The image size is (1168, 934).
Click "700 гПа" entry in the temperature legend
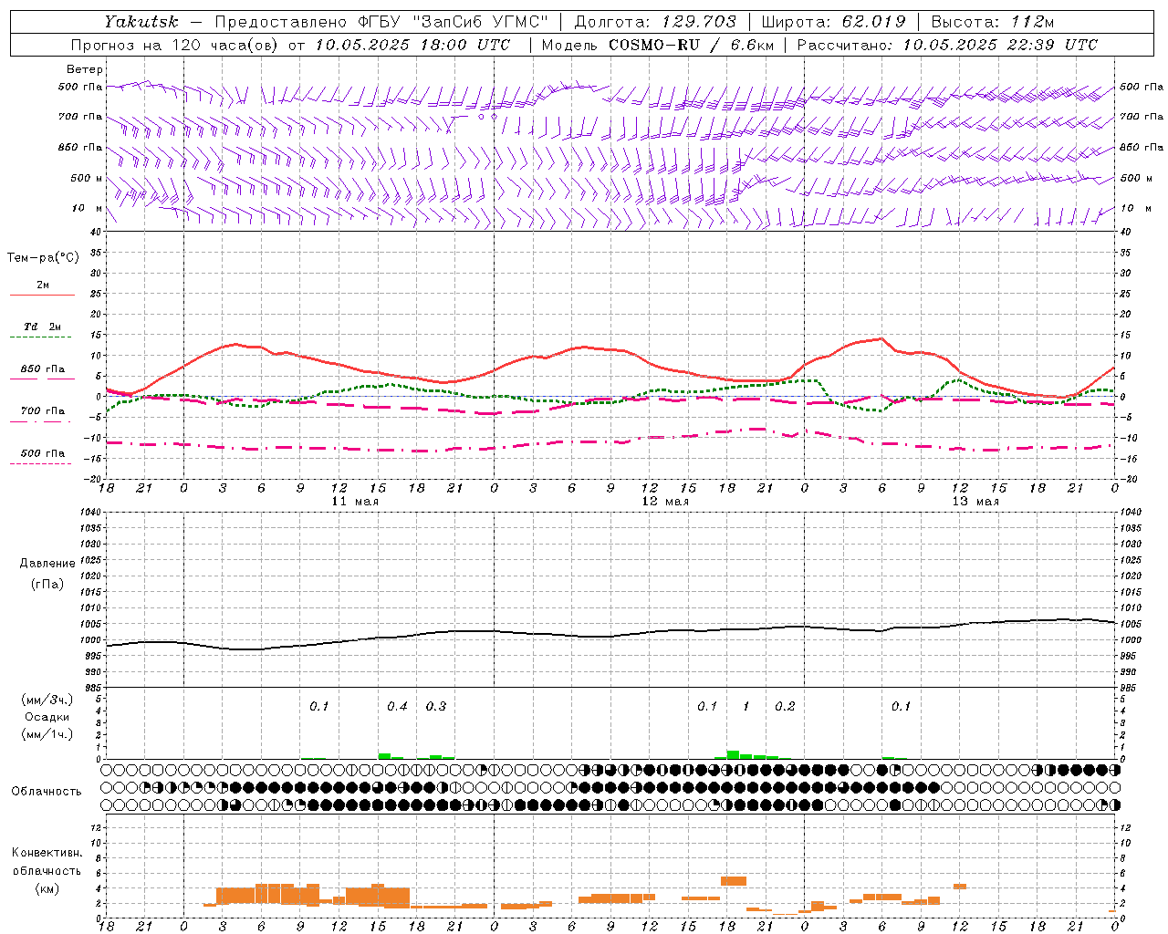click(x=43, y=410)
